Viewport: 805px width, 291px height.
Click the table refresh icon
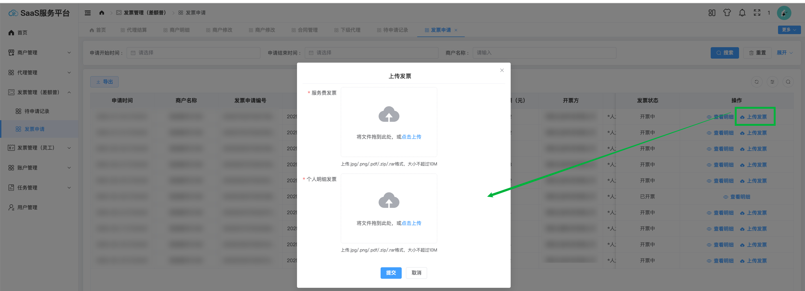pyautogui.click(x=757, y=82)
